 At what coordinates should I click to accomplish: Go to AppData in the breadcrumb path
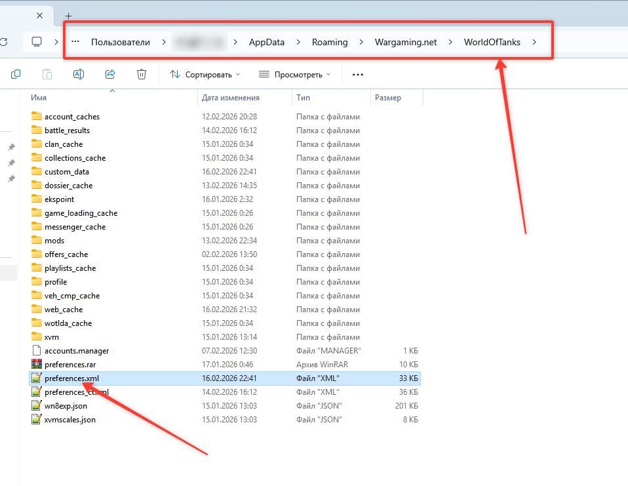pos(267,43)
